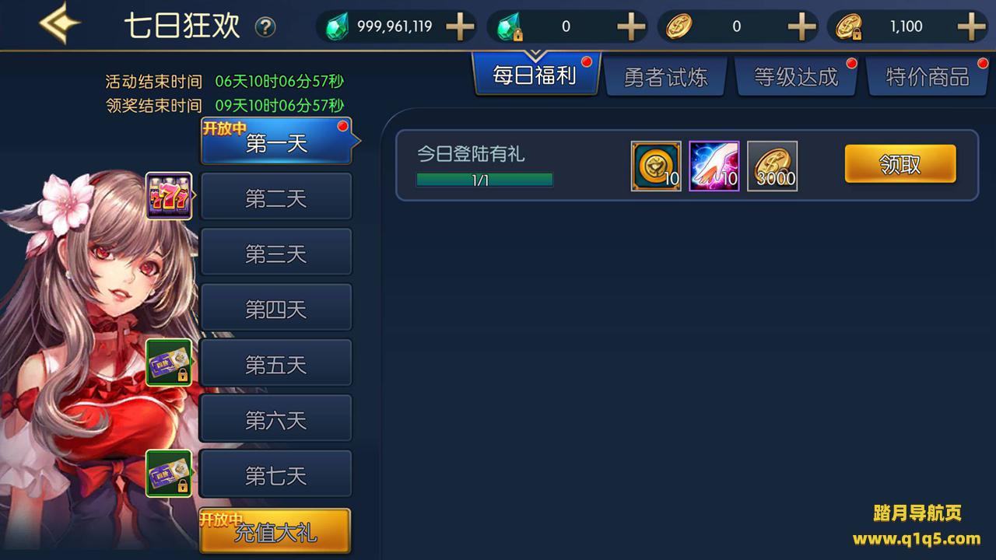Click the 1/1 login progress bar

tap(485, 180)
